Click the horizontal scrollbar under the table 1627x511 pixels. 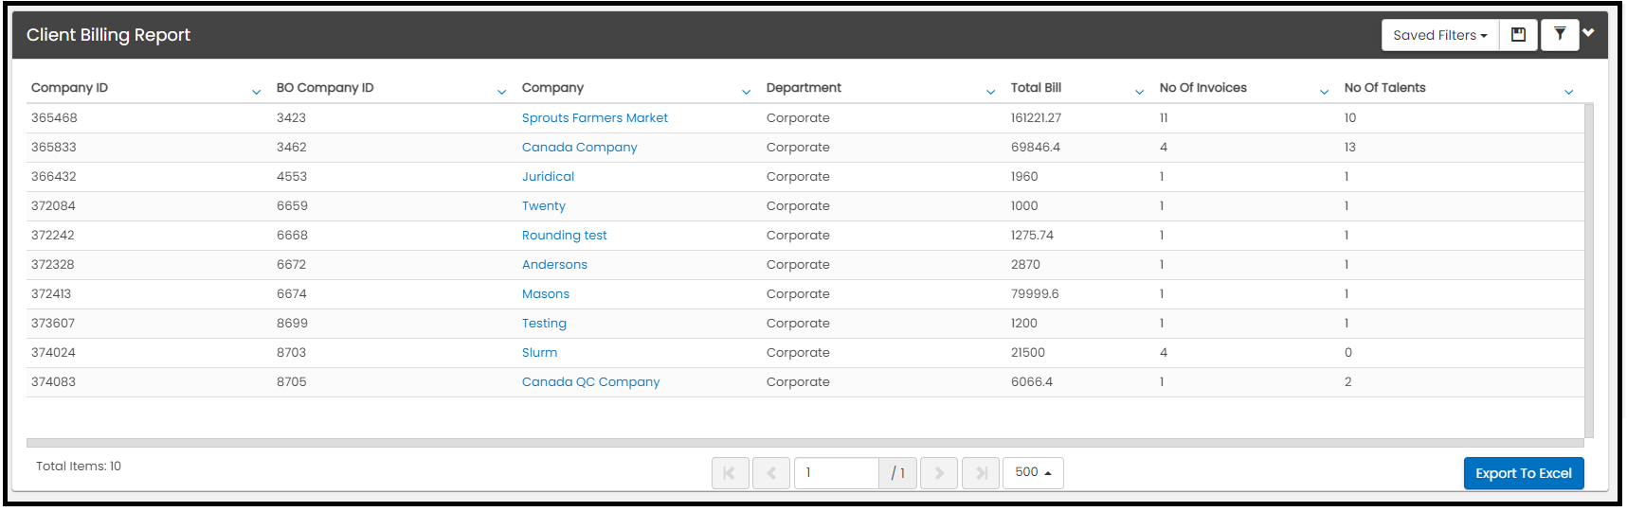804,443
